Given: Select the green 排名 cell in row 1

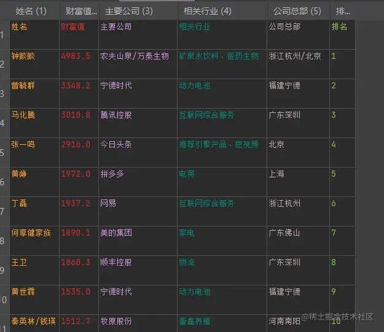Looking at the screenshot, I should tap(342, 35).
